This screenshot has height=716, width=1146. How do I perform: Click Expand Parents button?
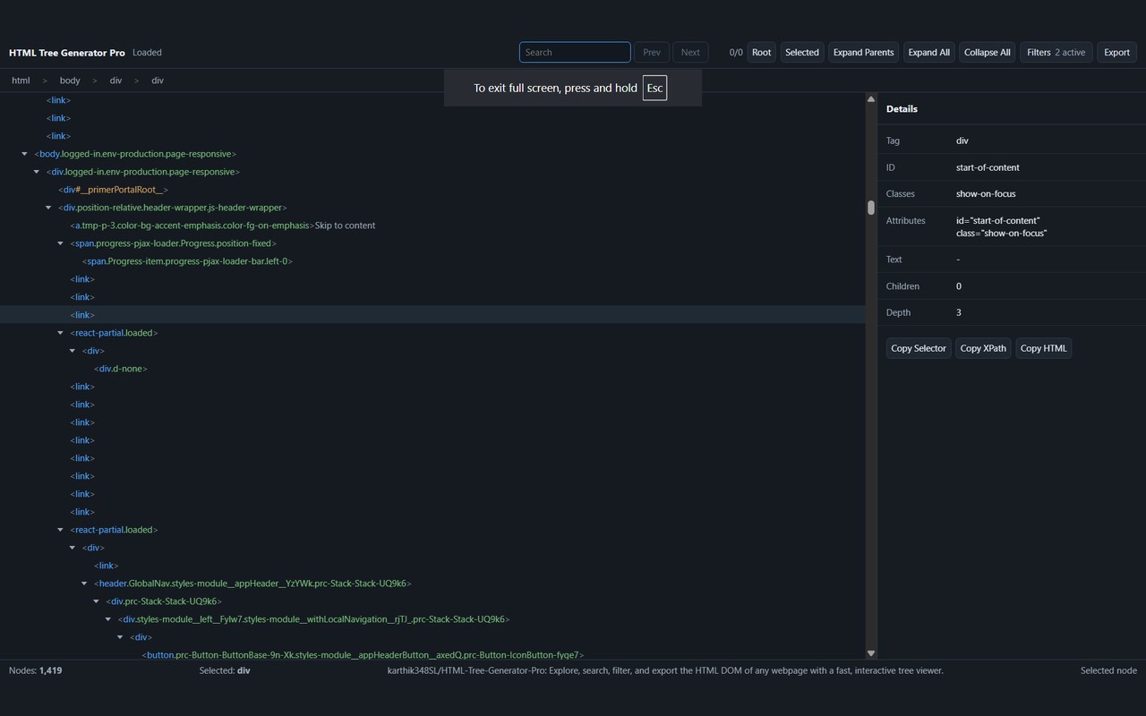pyautogui.click(x=864, y=53)
